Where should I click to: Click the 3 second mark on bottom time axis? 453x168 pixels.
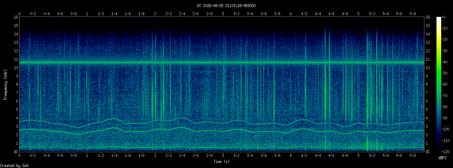tap(223, 156)
